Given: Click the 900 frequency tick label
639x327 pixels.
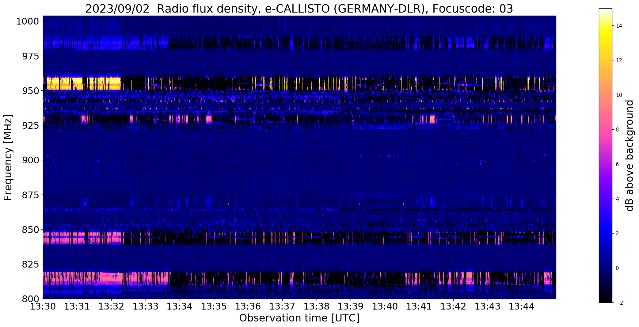Looking at the screenshot, I should [31, 160].
